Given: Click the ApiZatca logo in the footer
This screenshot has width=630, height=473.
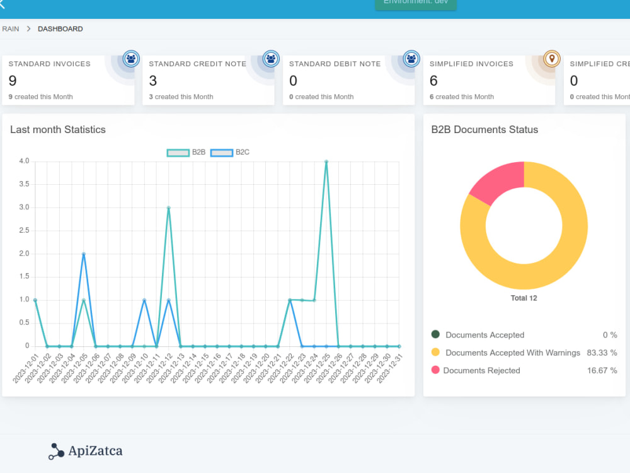Looking at the screenshot, I should (x=85, y=451).
